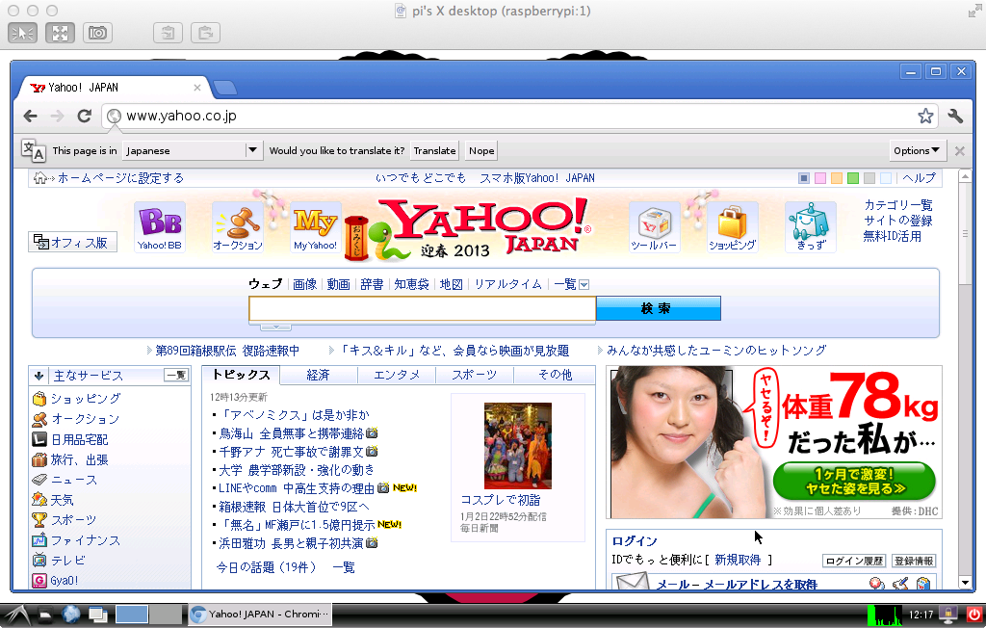Open 主なサービス 一覧 button
The height and width of the screenshot is (628, 986).
176,376
